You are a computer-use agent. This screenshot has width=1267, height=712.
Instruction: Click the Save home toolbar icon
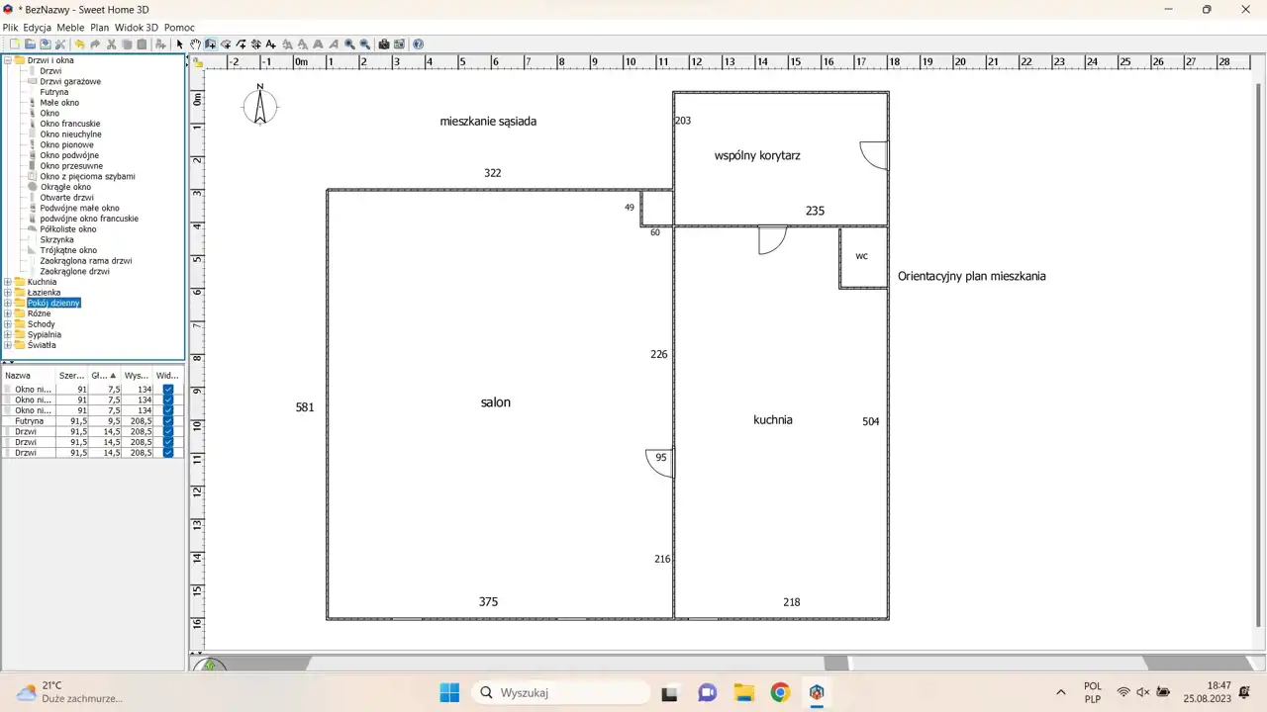(x=45, y=44)
